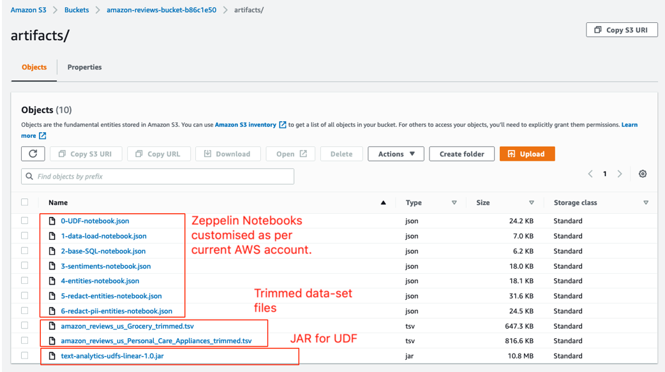Click the file icon beside 5-redact-entities-notebook.json
This screenshot has width=665, height=372.
point(52,296)
